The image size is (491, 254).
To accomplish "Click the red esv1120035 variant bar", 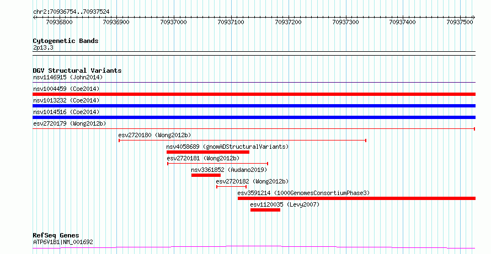I will pyautogui.click(x=265, y=210).
